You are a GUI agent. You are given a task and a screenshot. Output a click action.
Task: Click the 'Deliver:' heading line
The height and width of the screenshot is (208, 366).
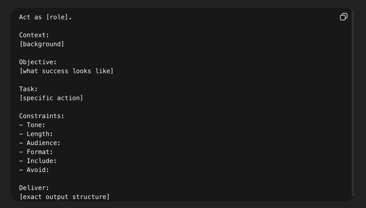click(34, 188)
